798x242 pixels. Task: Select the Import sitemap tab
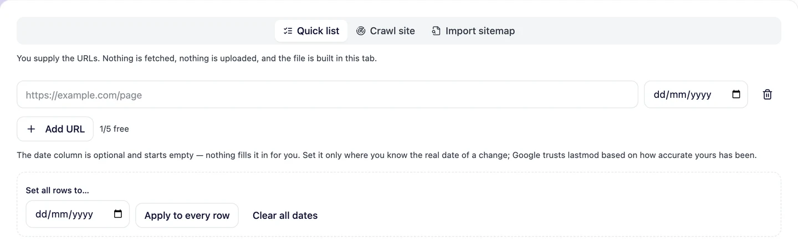click(x=473, y=31)
